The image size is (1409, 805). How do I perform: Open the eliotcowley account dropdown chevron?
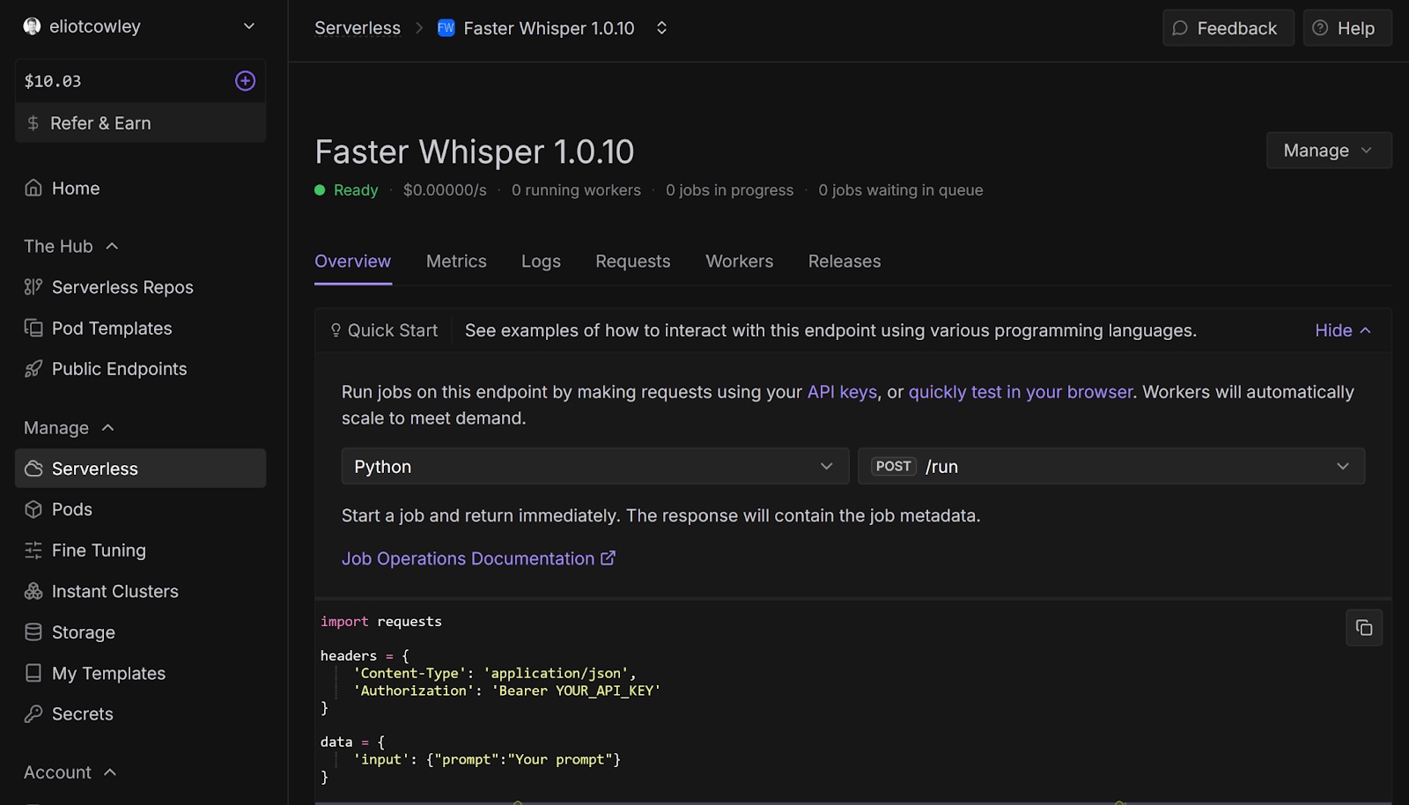[249, 26]
